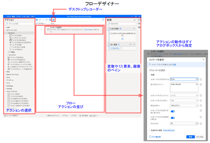Collapse the UI オートメーション tree group
Screen dimensions: 210x143
pyautogui.click(x=6, y=30)
